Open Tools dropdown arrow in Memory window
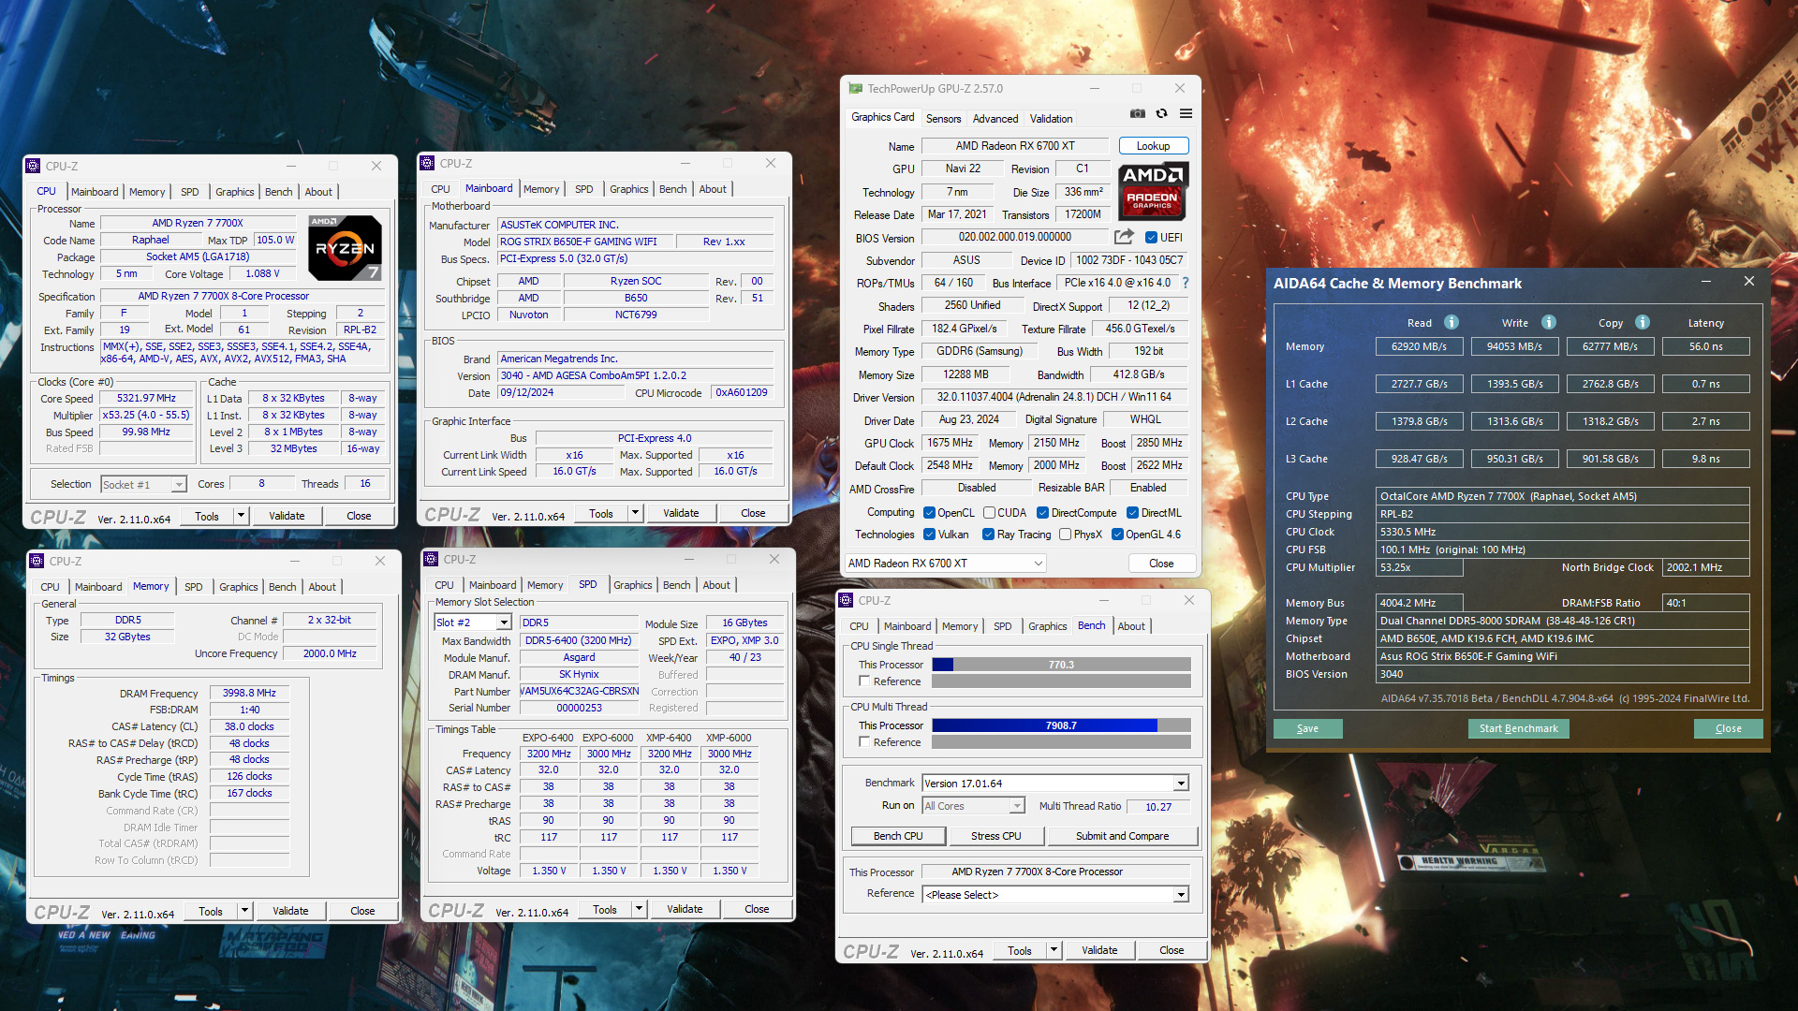This screenshot has height=1011, width=1798. (x=244, y=911)
